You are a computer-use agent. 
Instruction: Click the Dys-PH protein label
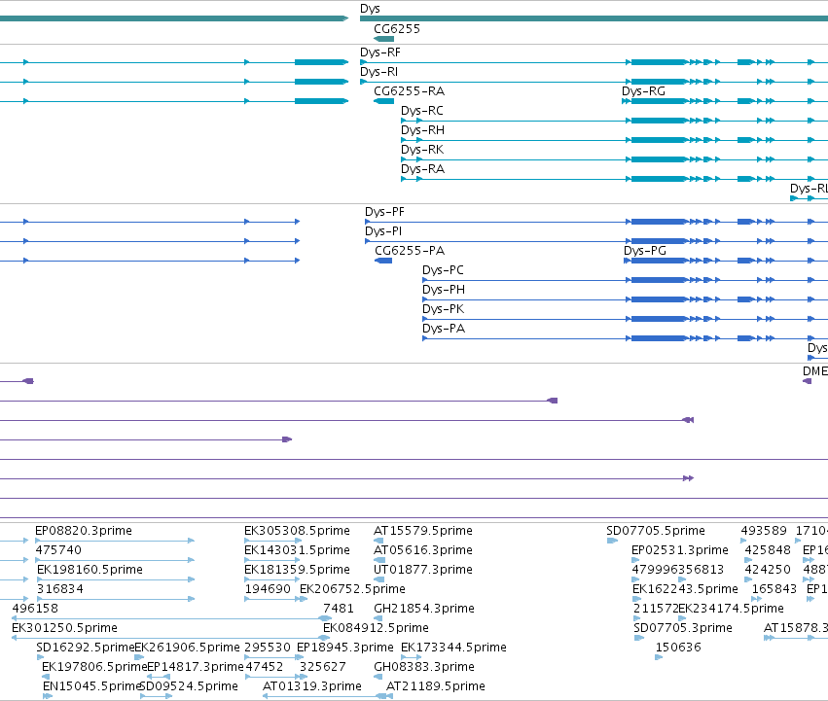(444, 290)
